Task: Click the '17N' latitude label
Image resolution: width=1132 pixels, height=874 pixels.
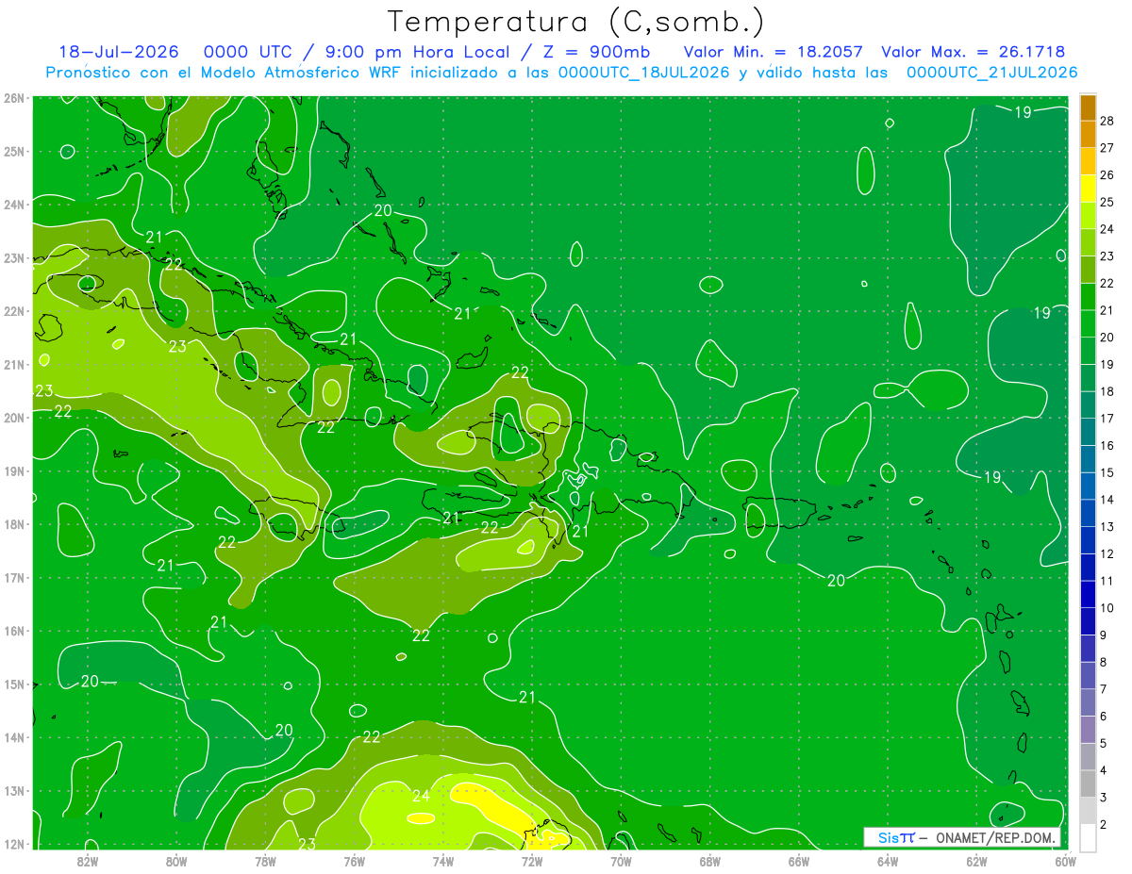Action: [14, 577]
